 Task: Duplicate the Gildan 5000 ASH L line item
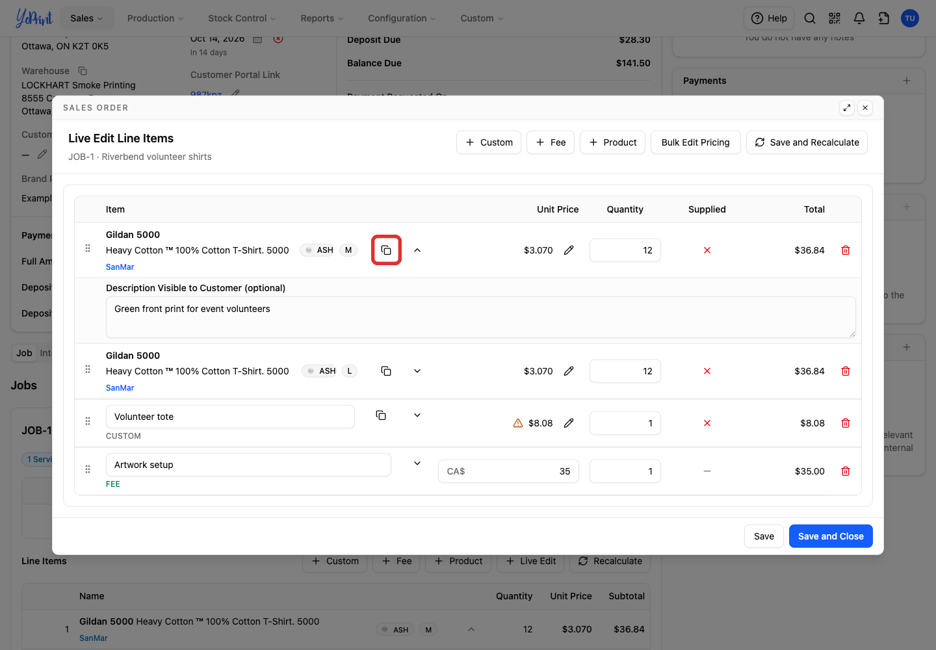click(x=386, y=371)
